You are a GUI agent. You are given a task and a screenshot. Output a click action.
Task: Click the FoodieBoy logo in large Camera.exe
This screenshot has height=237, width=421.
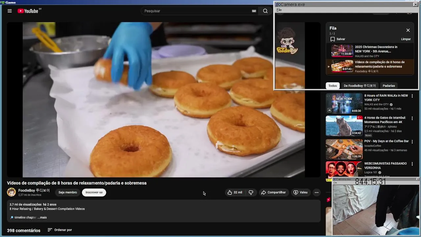(287, 41)
